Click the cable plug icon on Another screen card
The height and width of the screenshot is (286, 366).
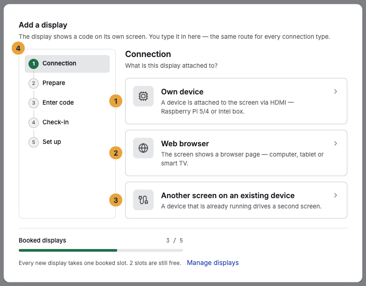pyautogui.click(x=143, y=200)
